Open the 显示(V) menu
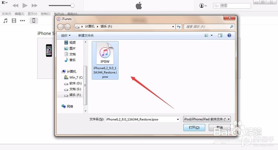 coord(32,14)
